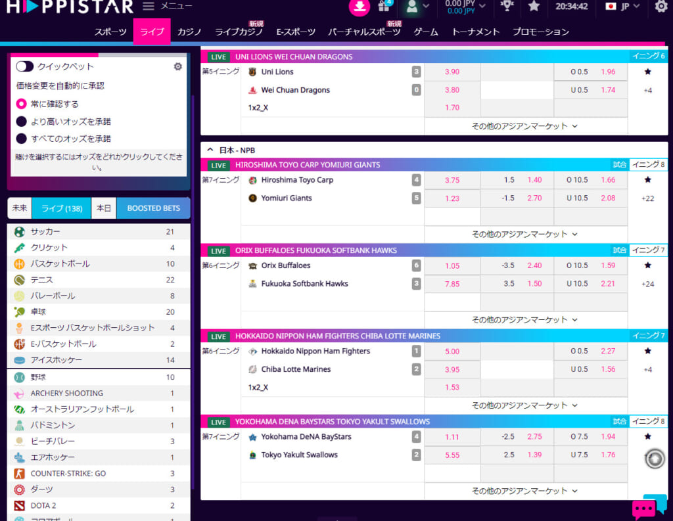Switch to the 未来 filter tab
The image size is (673, 521).
pyautogui.click(x=19, y=208)
